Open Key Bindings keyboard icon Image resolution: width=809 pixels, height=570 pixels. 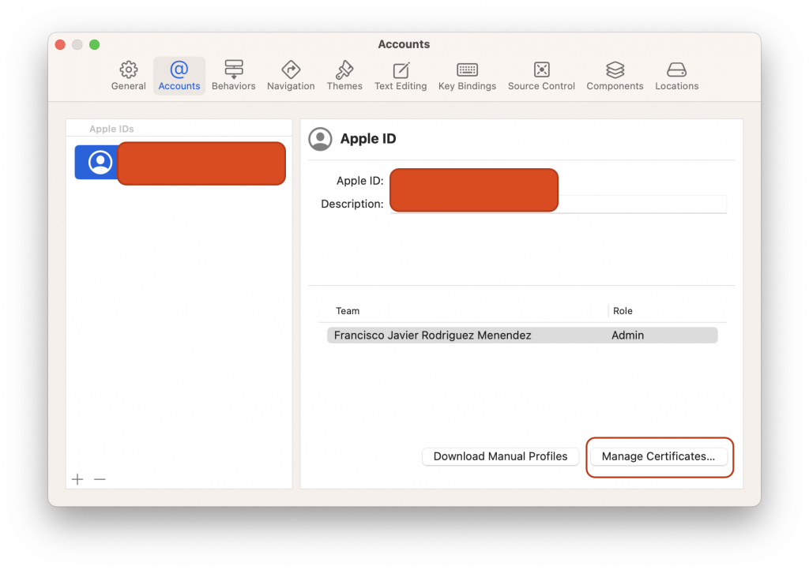(467, 70)
